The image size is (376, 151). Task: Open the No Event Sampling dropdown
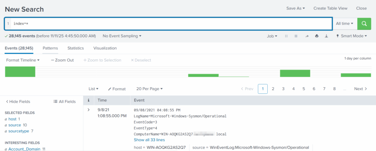pos(122,36)
